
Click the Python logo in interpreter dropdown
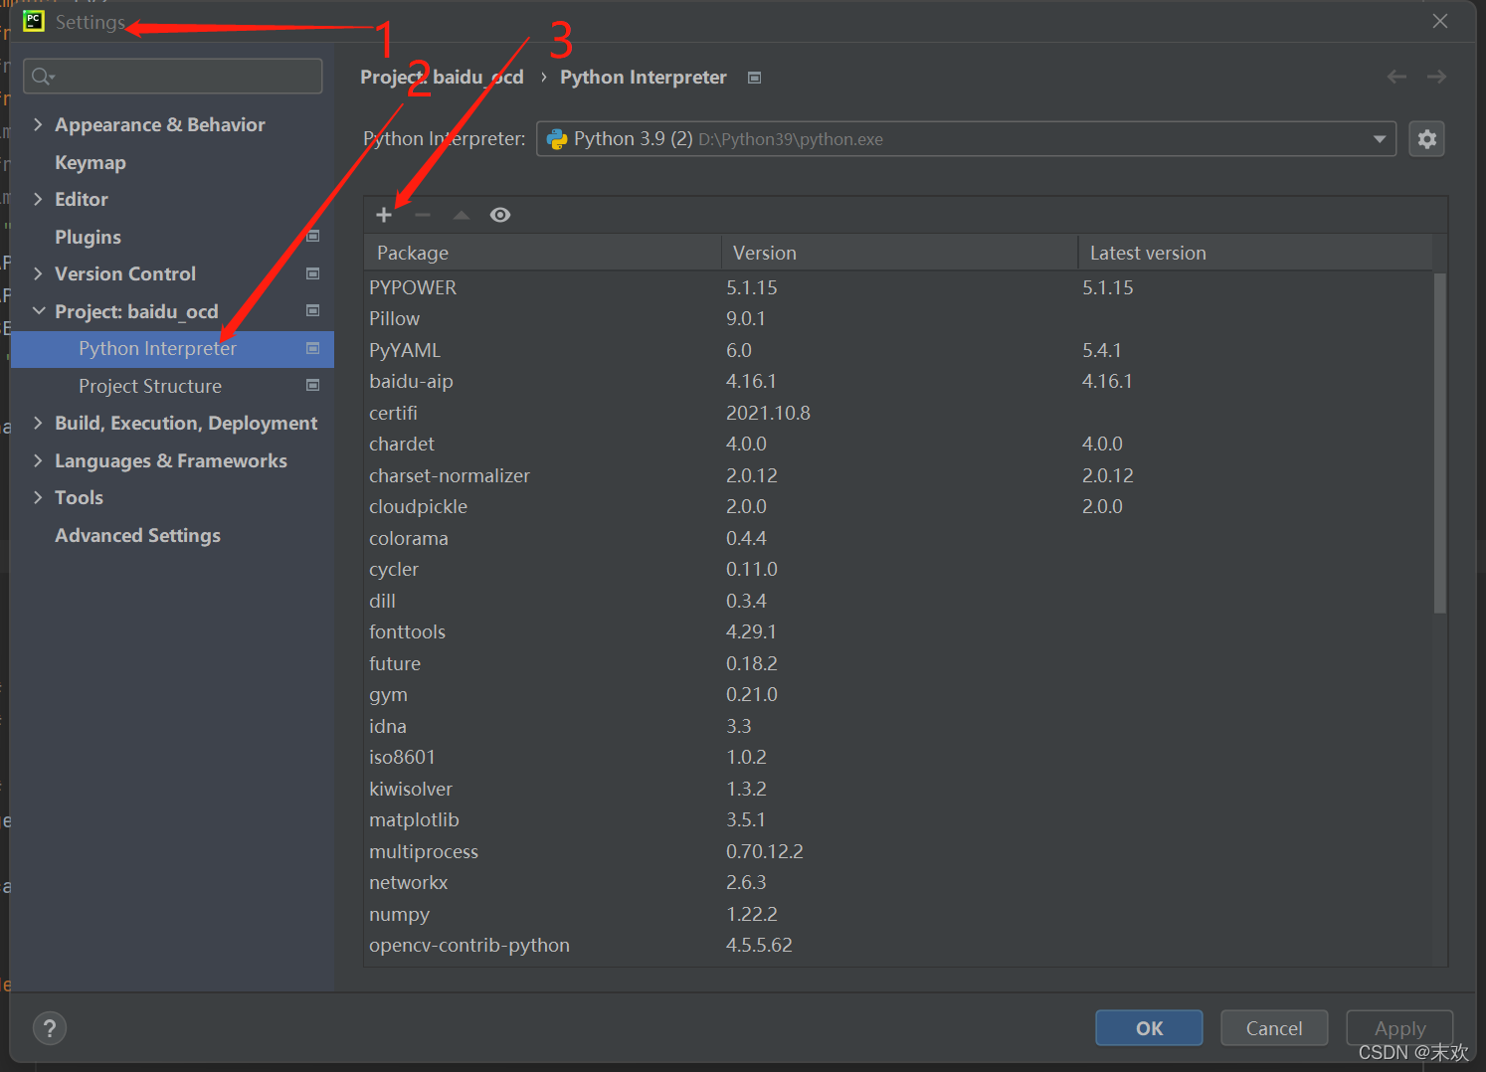(557, 139)
